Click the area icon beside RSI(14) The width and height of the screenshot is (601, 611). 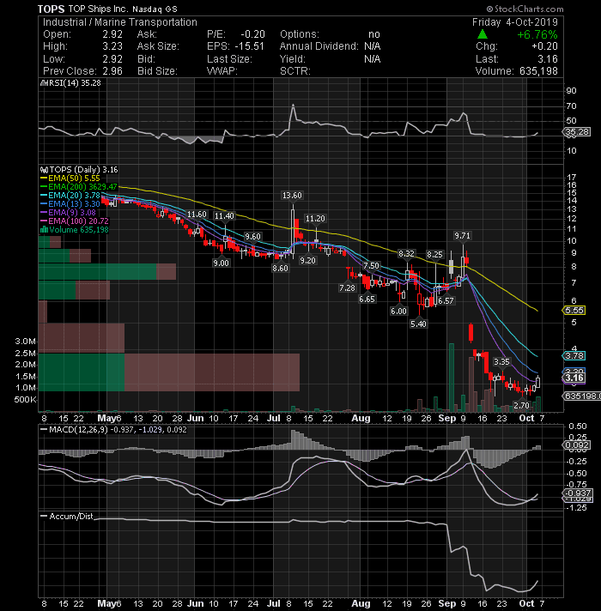click(x=44, y=83)
